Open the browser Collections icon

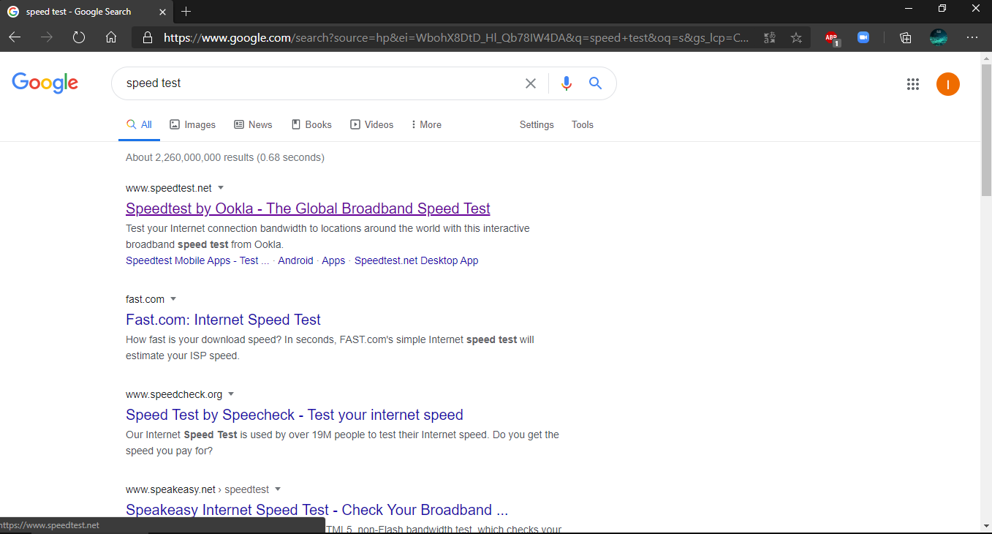click(906, 37)
